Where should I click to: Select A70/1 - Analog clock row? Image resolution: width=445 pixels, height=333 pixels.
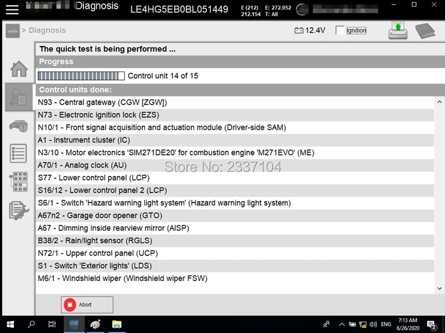tap(235, 165)
